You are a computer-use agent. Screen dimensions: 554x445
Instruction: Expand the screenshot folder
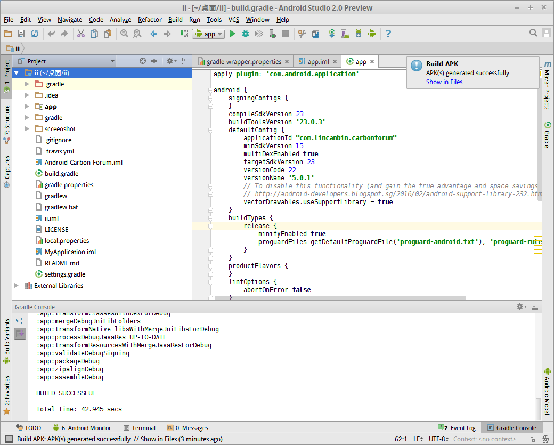(27, 128)
